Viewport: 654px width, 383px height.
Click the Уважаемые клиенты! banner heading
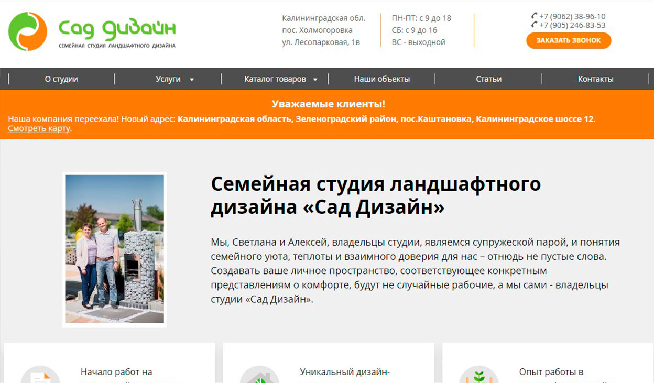click(329, 104)
